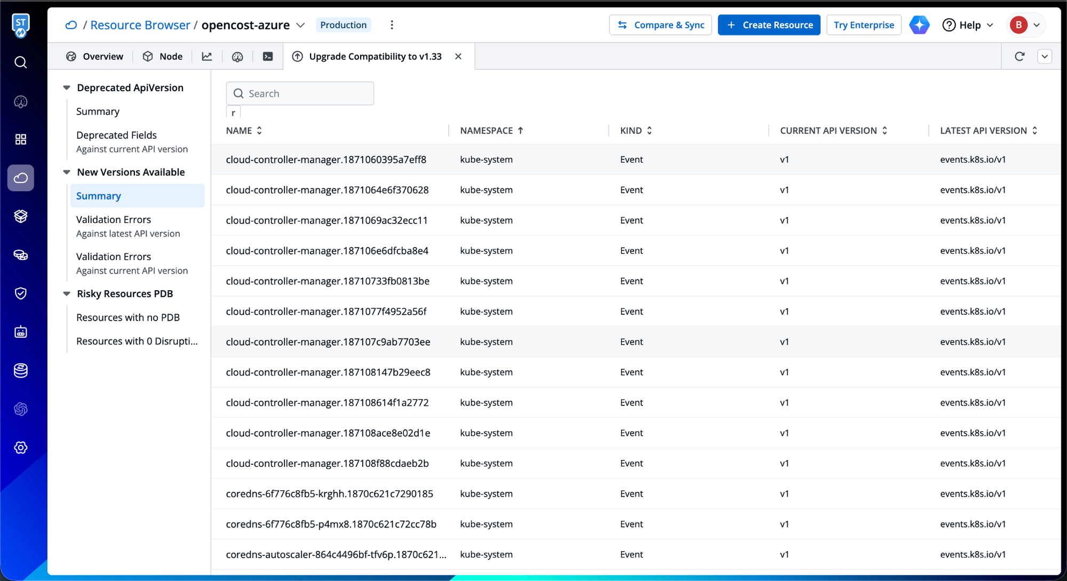Viewport: 1067px width, 581px height.
Task: Click the security shield sidebar icon
Action: point(20,293)
